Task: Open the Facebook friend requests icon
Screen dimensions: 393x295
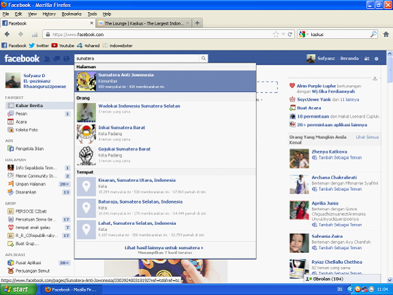Action: tap(47, 59)
